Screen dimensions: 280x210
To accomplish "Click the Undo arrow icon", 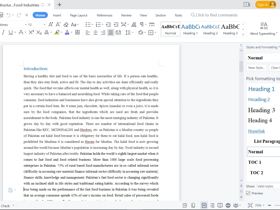I will point(8,15).
